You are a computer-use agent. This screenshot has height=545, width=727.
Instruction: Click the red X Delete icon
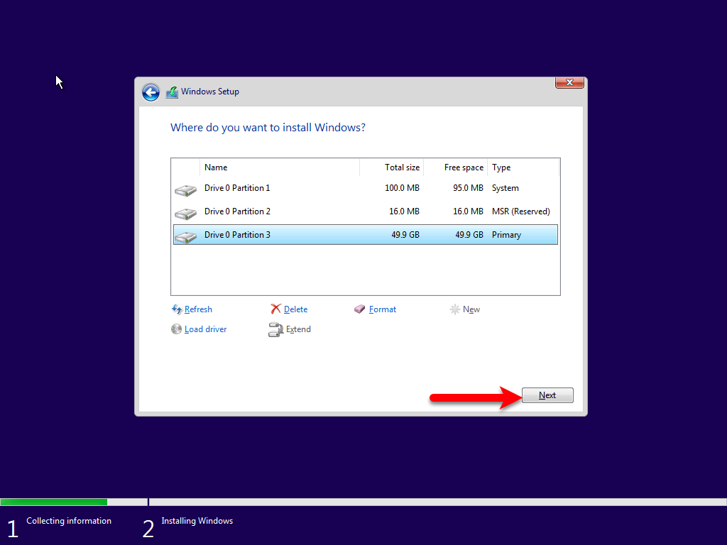[276, 309]
